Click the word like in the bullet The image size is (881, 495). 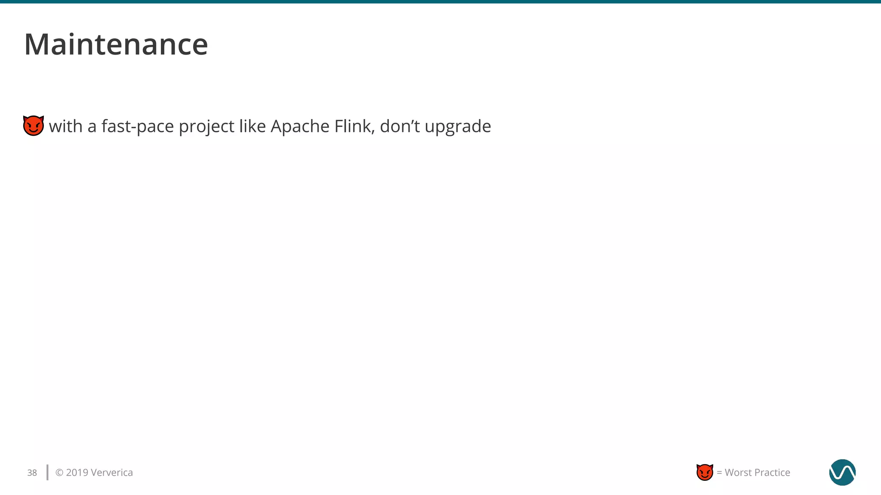(x=253, y=126)
